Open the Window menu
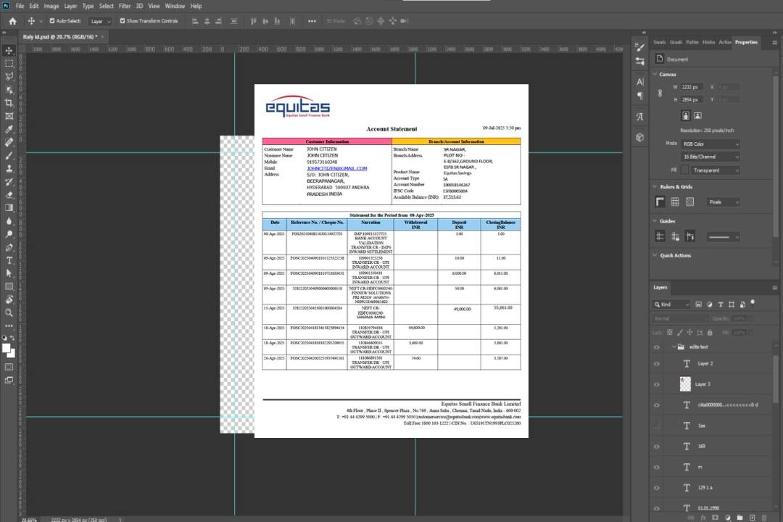Image resolution: width=783 pixels, height=522 pixels. [x=175, y=6]
